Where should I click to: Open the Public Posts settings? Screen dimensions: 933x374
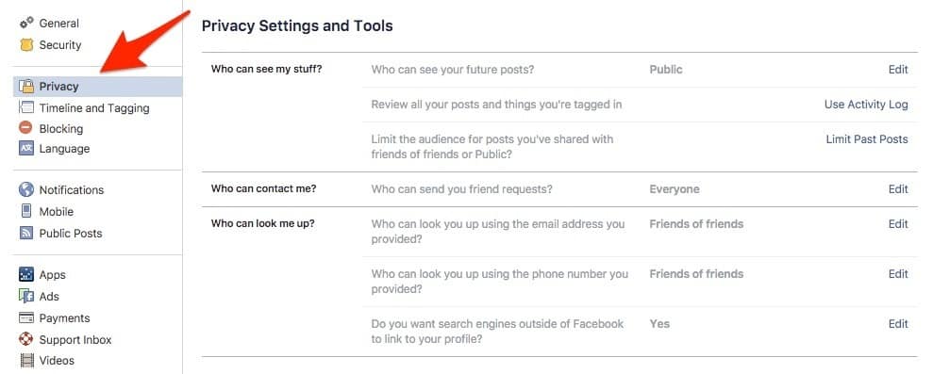pyautogui.click(x=70, y=233)
